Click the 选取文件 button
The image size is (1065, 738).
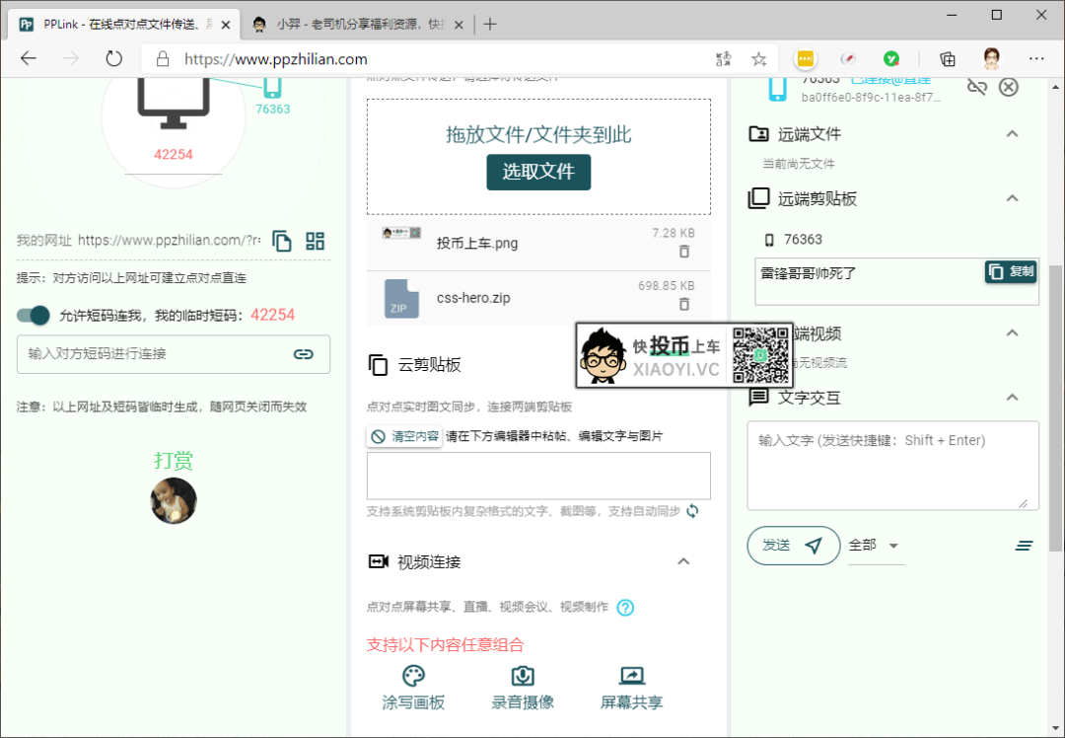tap(538, 172)
